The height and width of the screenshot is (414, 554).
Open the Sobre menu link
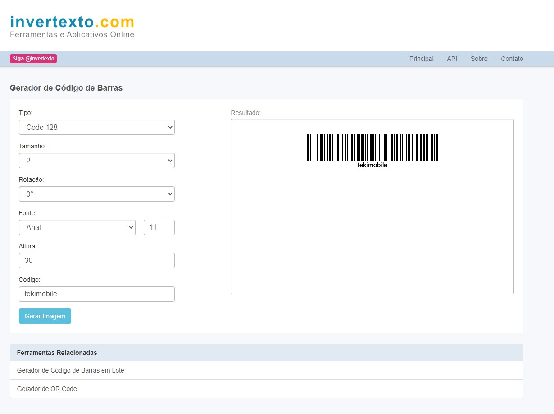[479, 59]
